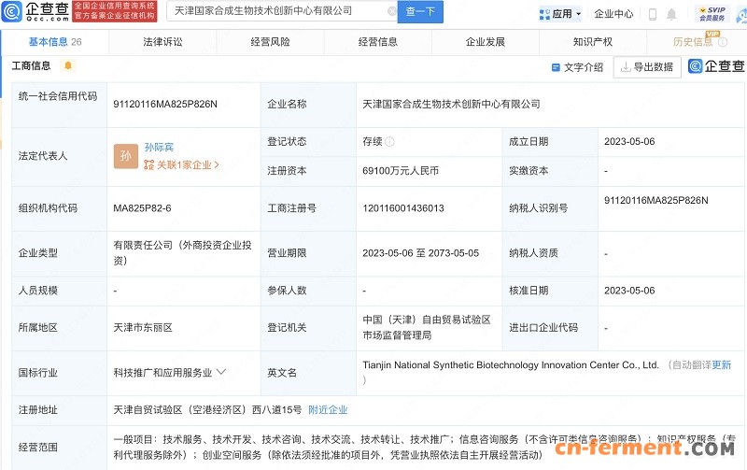Click 更新 link beside the English name

coord(722,365)
